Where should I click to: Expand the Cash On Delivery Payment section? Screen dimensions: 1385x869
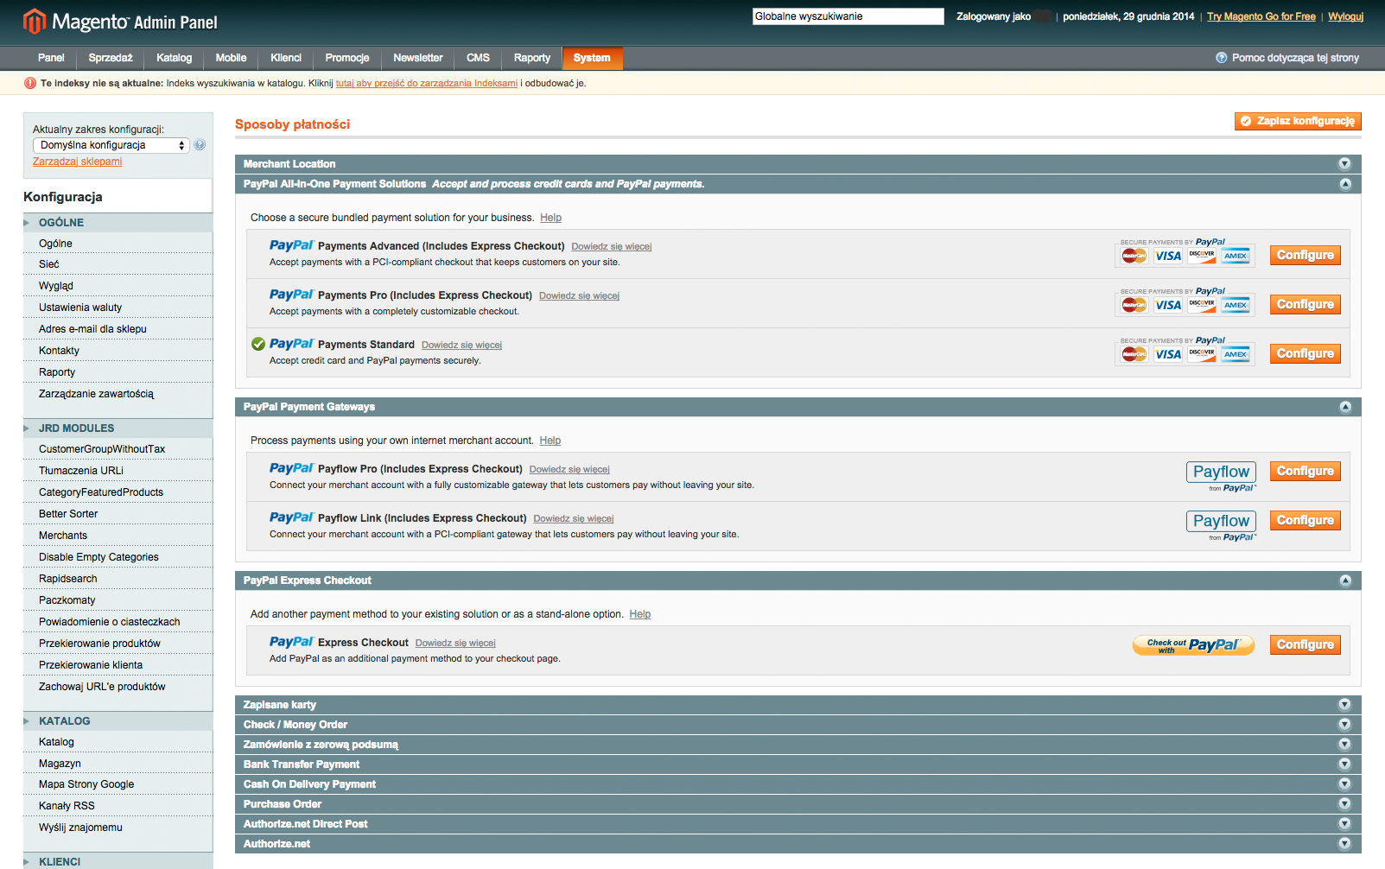coord(1344,784)
